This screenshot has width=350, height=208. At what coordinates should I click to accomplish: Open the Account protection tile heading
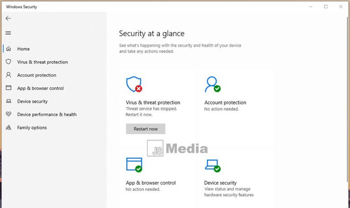coord(225,103)
